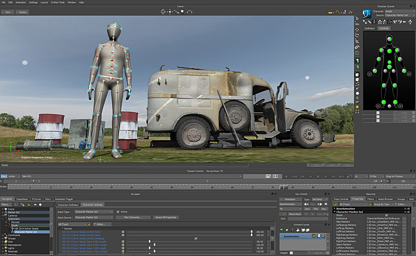Toggle the Active checkbox in Character Settings
416x256 pixels.
118,212
